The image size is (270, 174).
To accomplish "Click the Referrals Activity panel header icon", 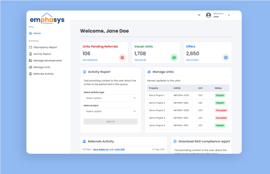I will pos(84,141).
